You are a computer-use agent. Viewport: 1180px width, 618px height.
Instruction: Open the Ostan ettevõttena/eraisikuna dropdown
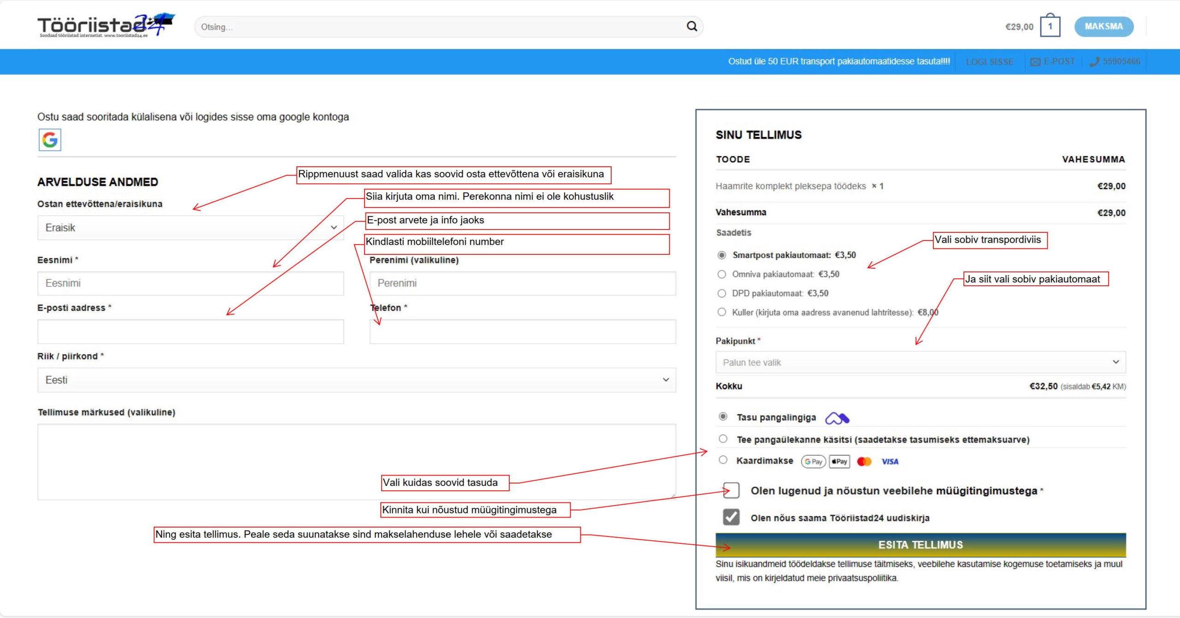[190, 228]
